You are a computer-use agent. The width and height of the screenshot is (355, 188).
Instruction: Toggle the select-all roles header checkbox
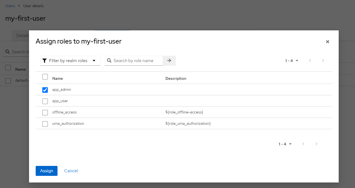(x=45, y=77)
